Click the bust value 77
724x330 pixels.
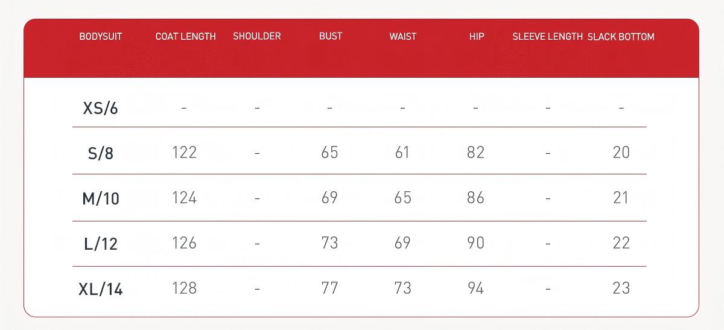point(329,288)
